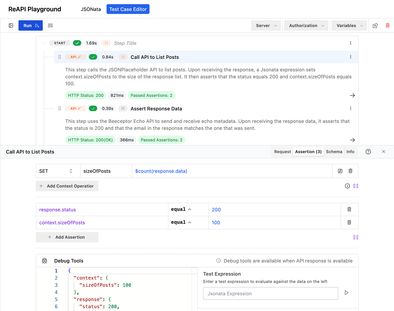394x311 pixels.
Task: Open details arrow for Call API to List Posts
Action: (x=352, y=95)
